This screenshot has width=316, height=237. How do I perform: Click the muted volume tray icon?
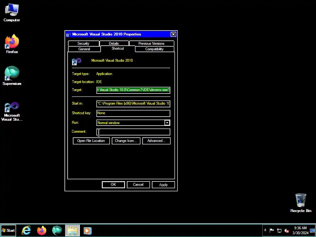(287, 230)
